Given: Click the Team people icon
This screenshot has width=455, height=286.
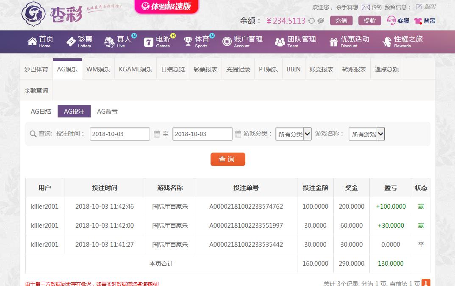Looking at the screenshot, I should click(280, 42).
